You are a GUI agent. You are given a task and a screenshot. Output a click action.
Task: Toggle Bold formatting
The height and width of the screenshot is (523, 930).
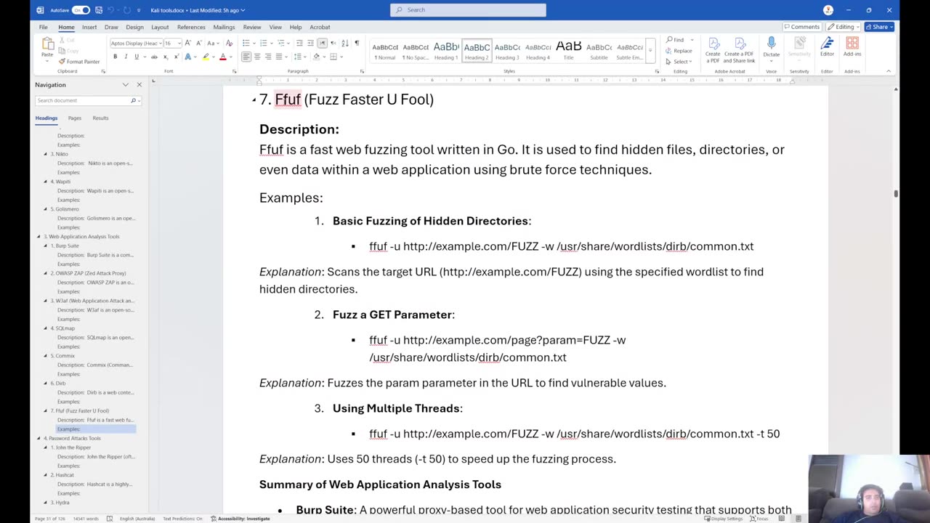click(x=115, y=57)
